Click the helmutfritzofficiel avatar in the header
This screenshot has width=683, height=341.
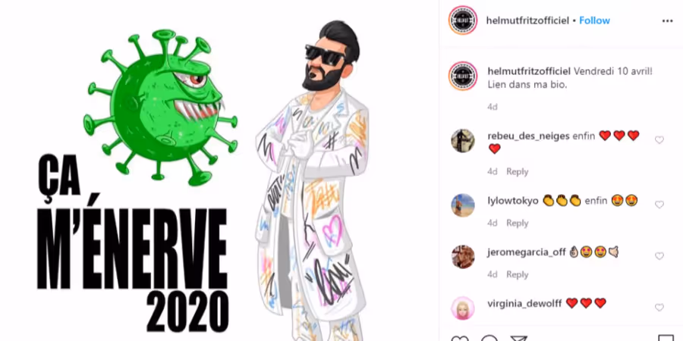(x=463, y=20)
